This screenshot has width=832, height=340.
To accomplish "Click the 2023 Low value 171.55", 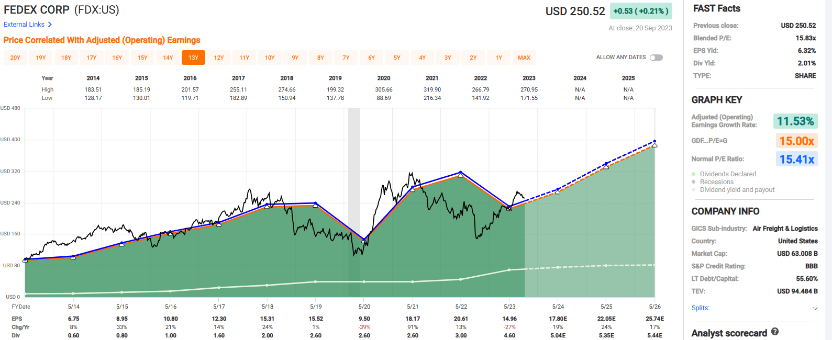I will coord(529,98).
